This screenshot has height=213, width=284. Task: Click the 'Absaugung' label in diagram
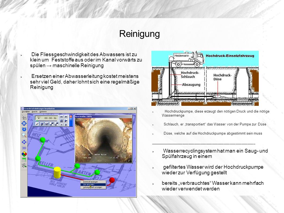point(191,85)
